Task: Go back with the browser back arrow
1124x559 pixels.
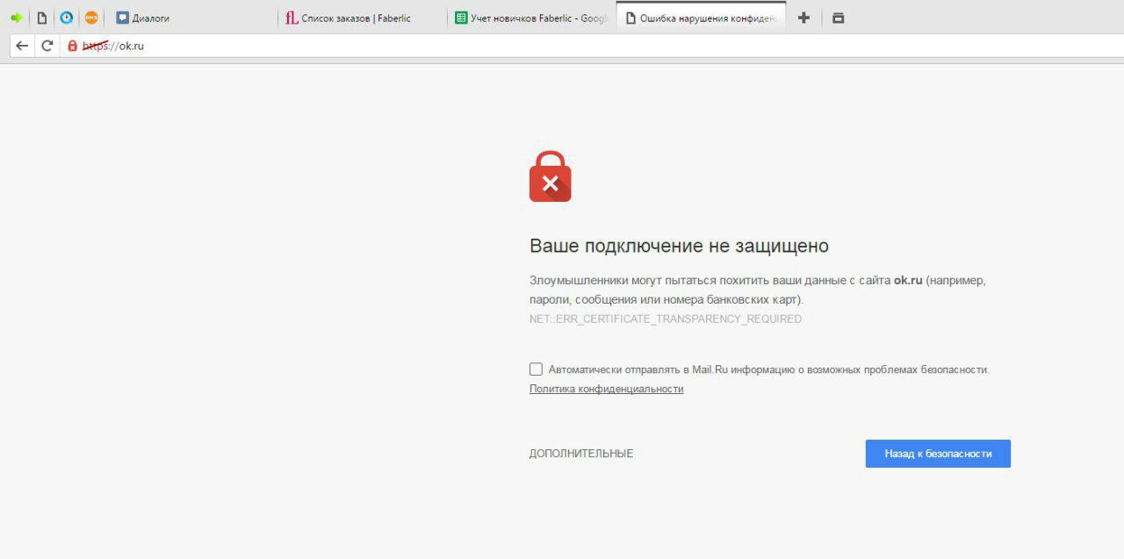Action: click(22, 46)
